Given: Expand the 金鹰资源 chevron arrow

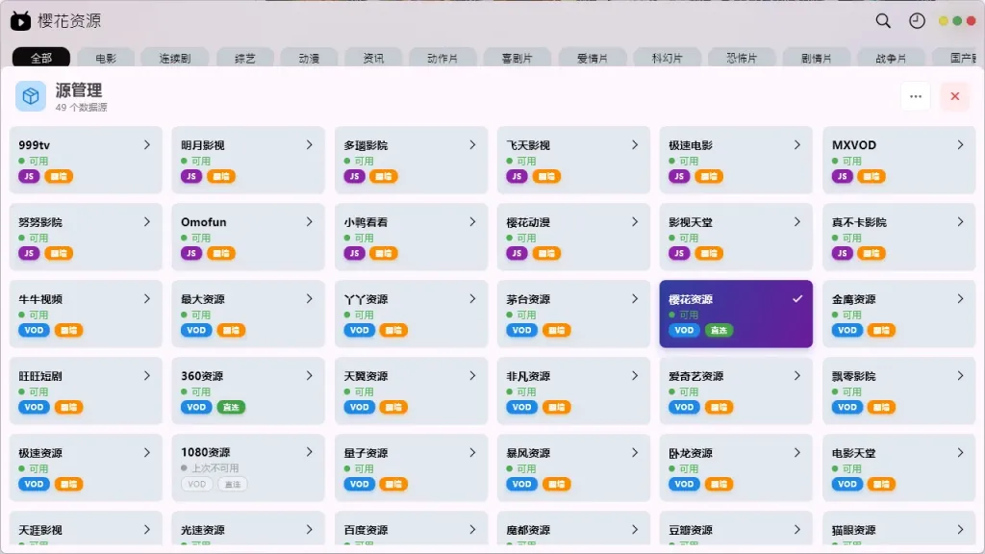Looking at the screenshot, I should pos(960,299).
